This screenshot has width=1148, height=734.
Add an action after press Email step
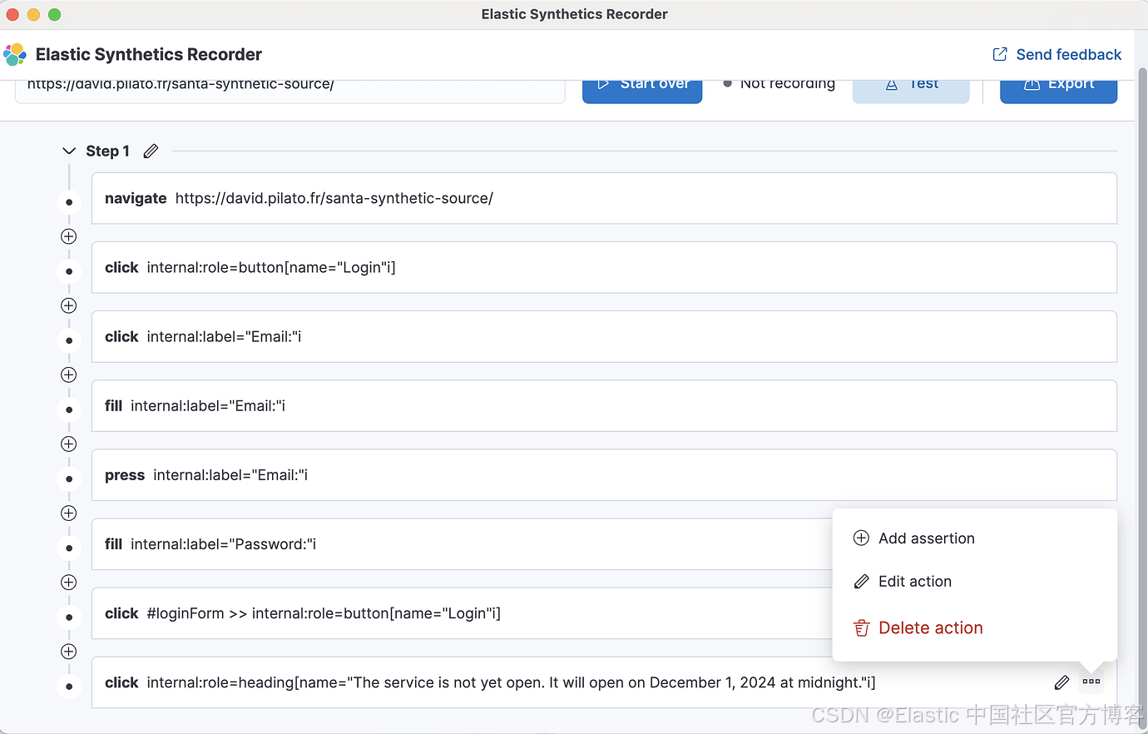tap(69, 513)
